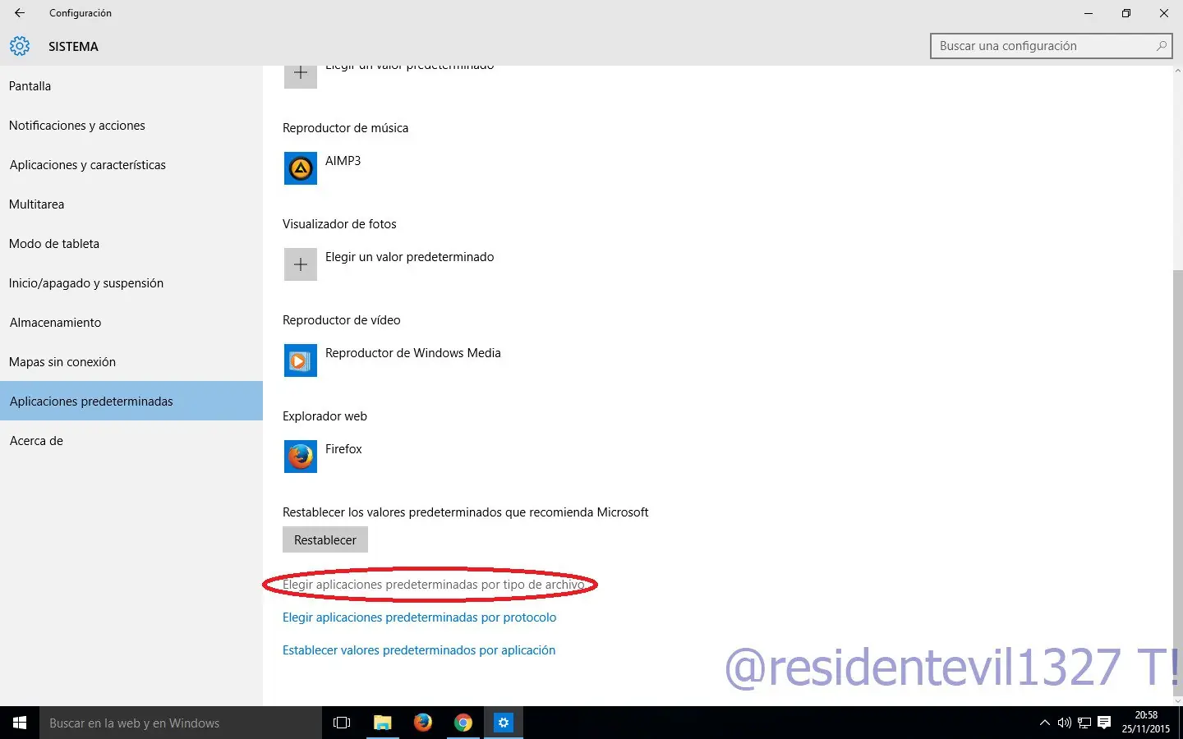
Task: Select Almacenamiento in the sidebar
Action: [x=131, y=323]
